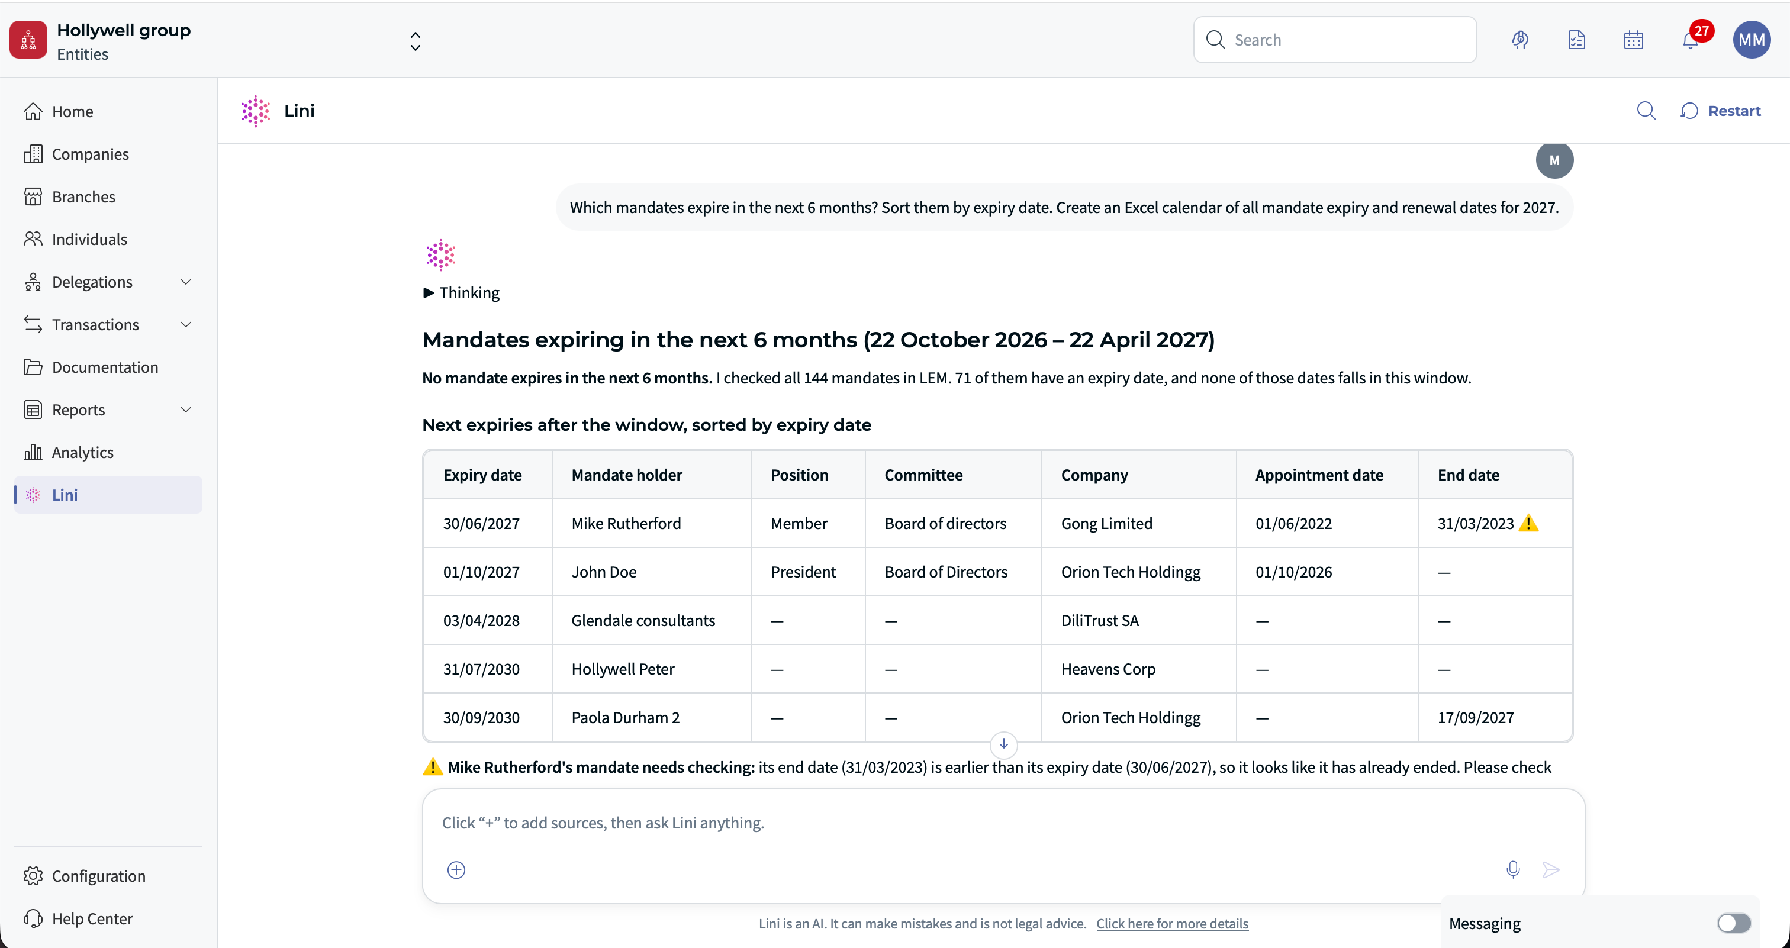The image size is (1790, 948).
Task: Open Delegations in sidebar
Action: click(92, 281)
